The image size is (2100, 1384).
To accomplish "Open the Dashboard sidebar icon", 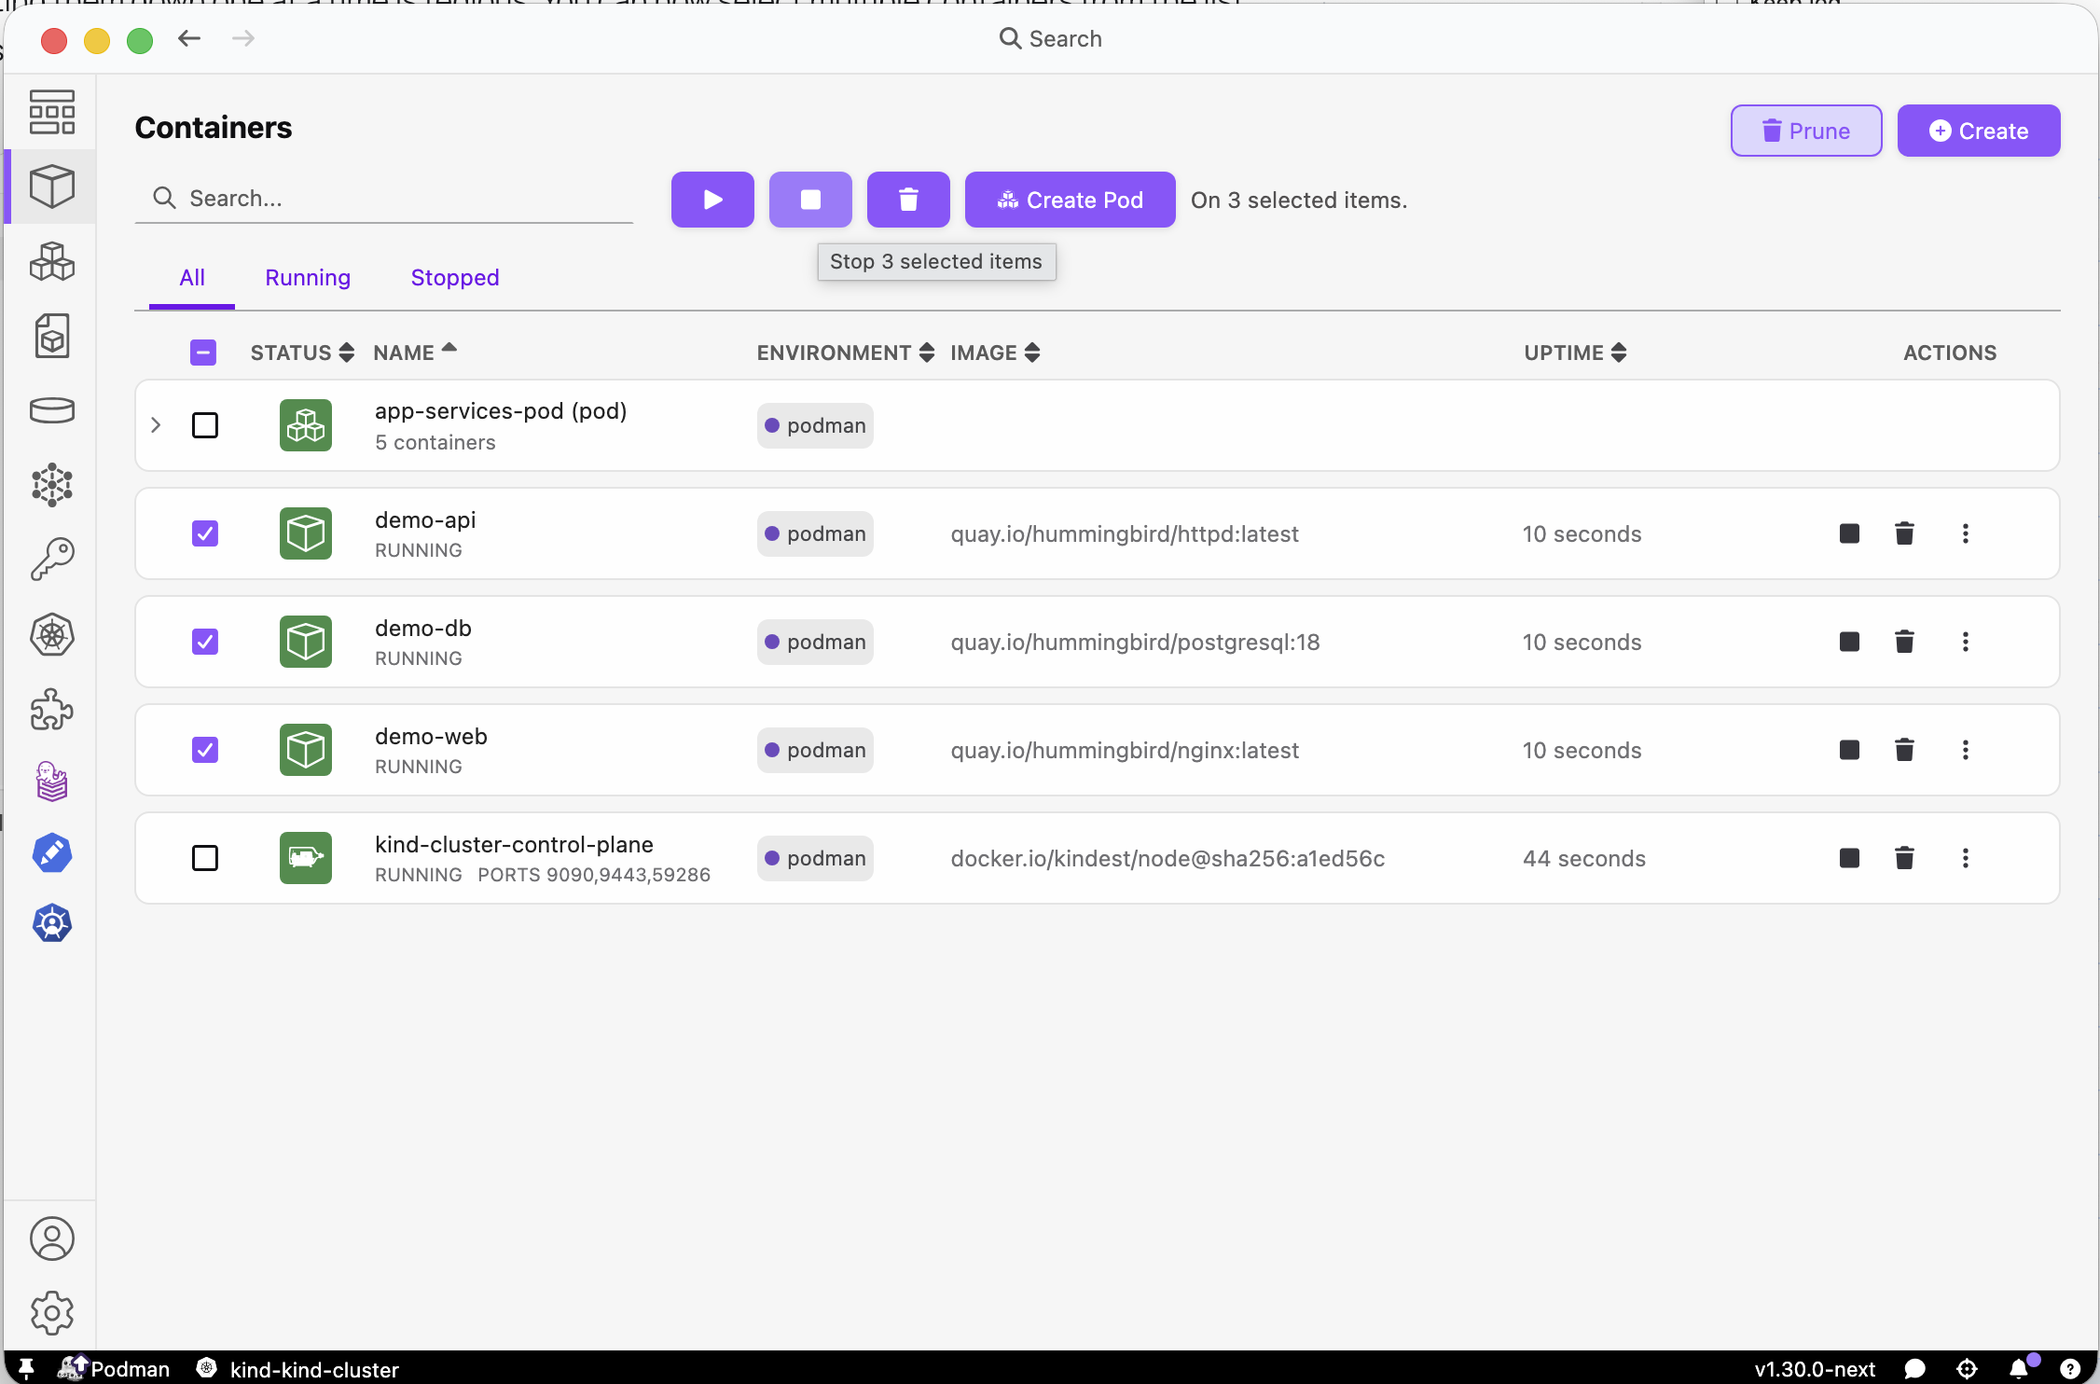I will 52,112.
